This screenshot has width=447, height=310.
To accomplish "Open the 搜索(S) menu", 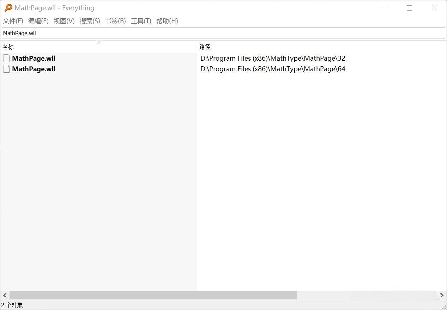I will [90, 21].
